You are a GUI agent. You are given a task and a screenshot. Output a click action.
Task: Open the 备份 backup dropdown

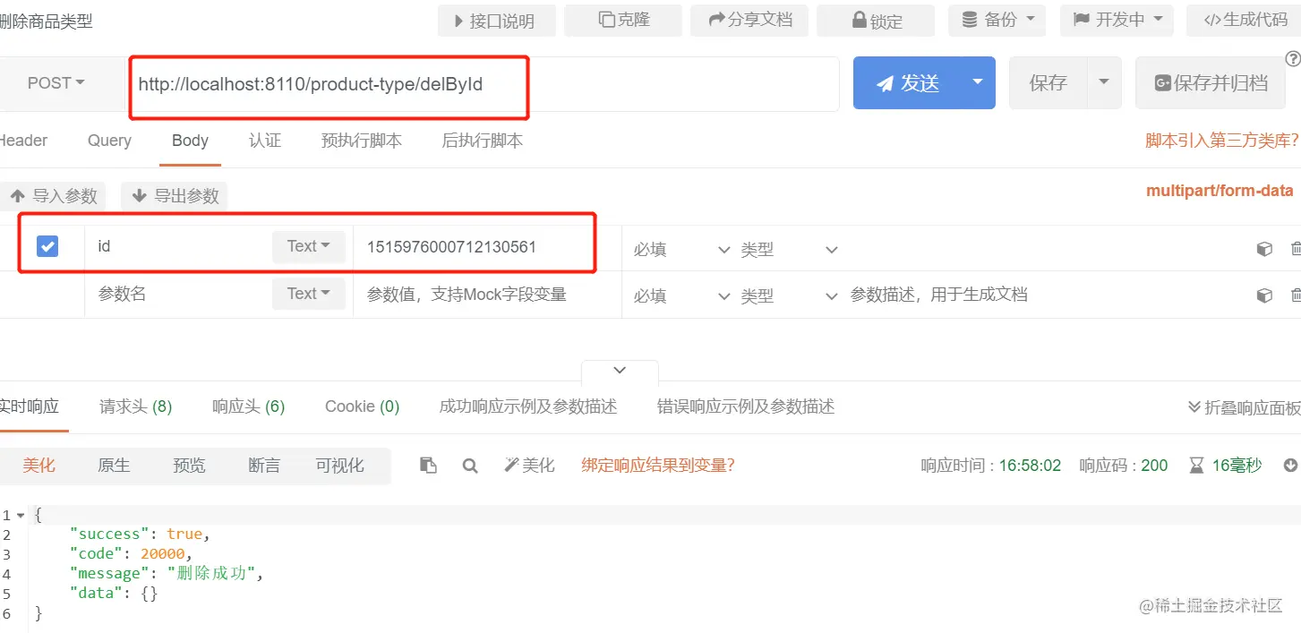(x=997, y=20)
